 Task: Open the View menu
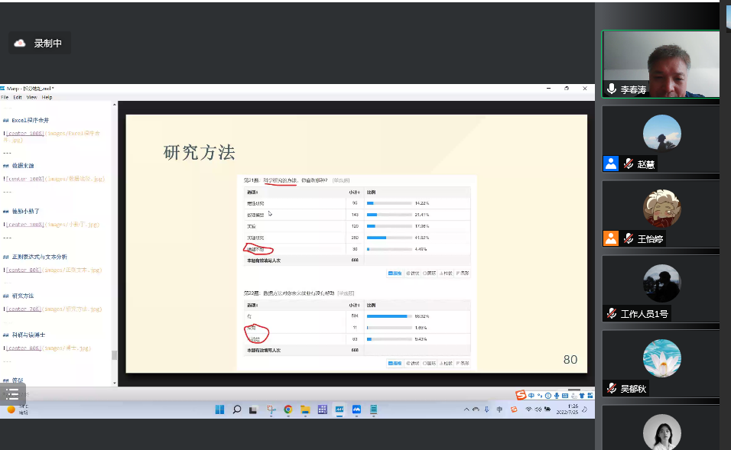coord(31,97)
